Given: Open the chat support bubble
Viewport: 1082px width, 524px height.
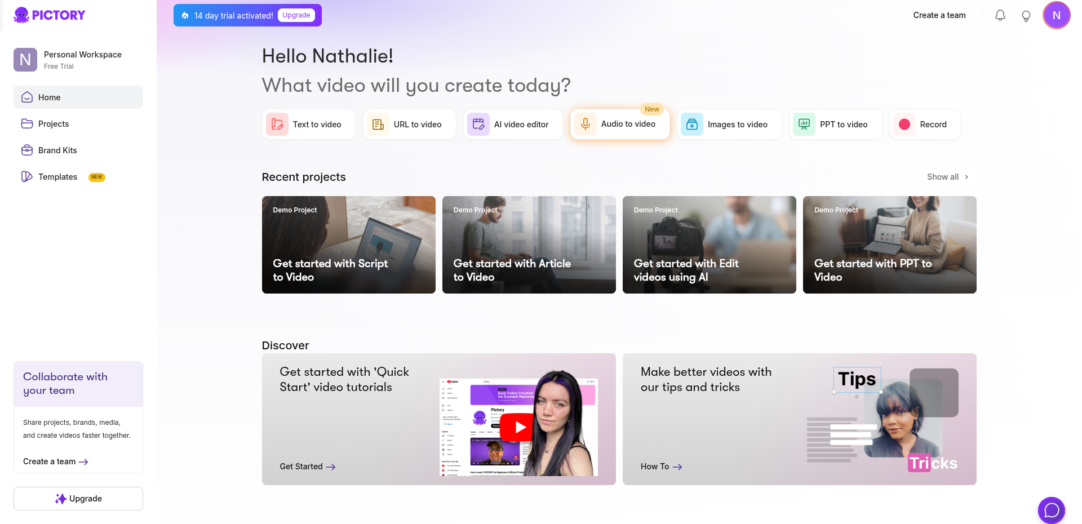Looking at the screenshot, I should (1051, 510).
